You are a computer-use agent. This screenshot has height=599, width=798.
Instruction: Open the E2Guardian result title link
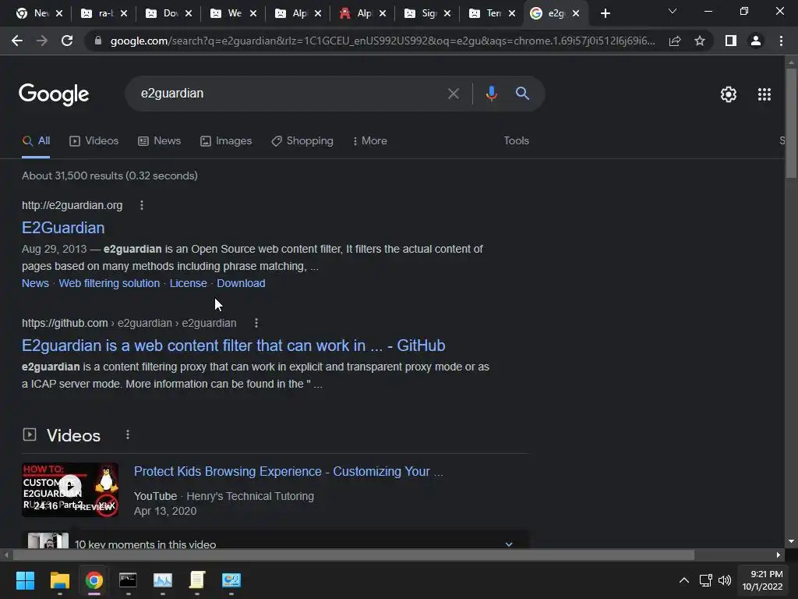tap(63, 228)
